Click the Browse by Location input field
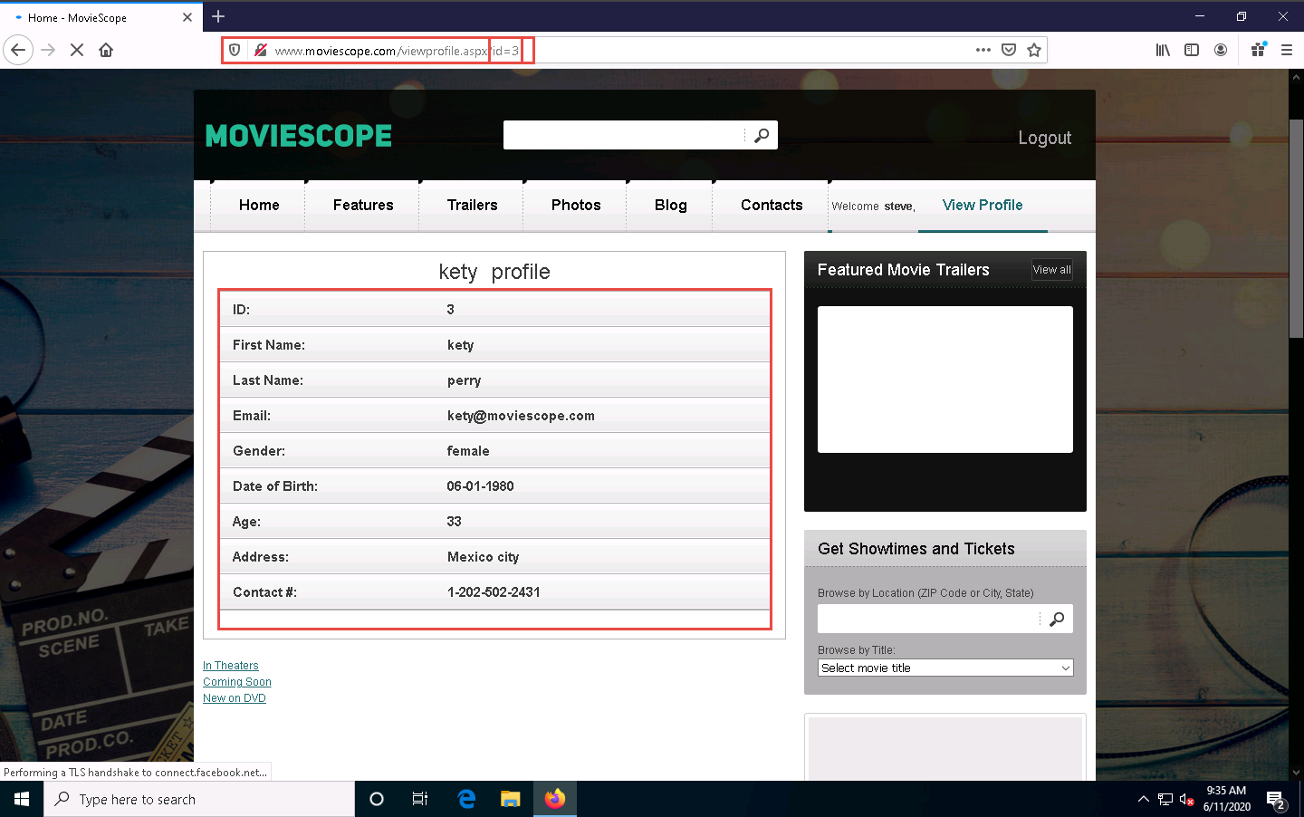Image resolution: width=1304 pixels, height=817 pixels. [x=928, y=619]
